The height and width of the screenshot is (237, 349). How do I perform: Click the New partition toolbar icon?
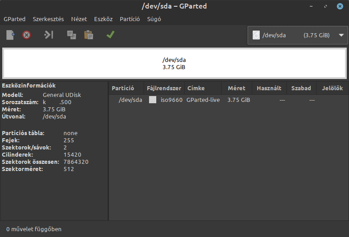click(x=10, y=35)
